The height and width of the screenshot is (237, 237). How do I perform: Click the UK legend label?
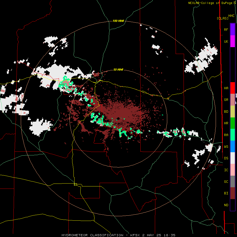tap(226, 42)
